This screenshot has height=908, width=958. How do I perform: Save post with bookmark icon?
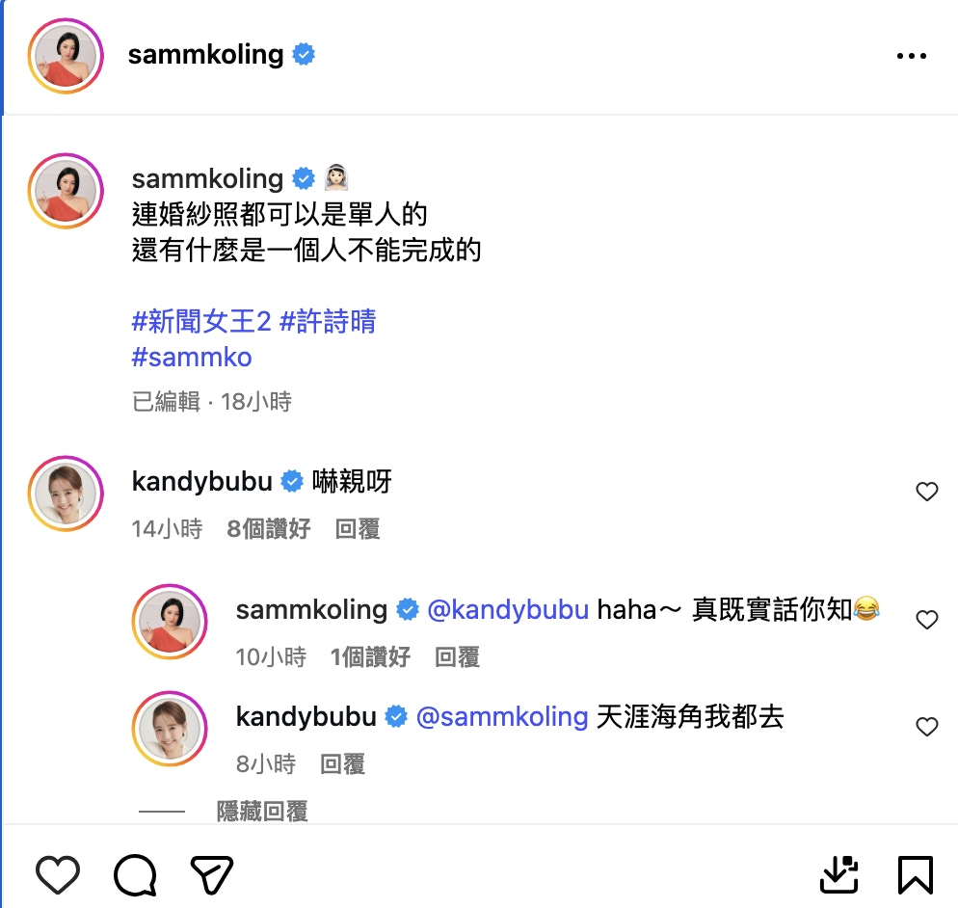click(x=916, y=875)
